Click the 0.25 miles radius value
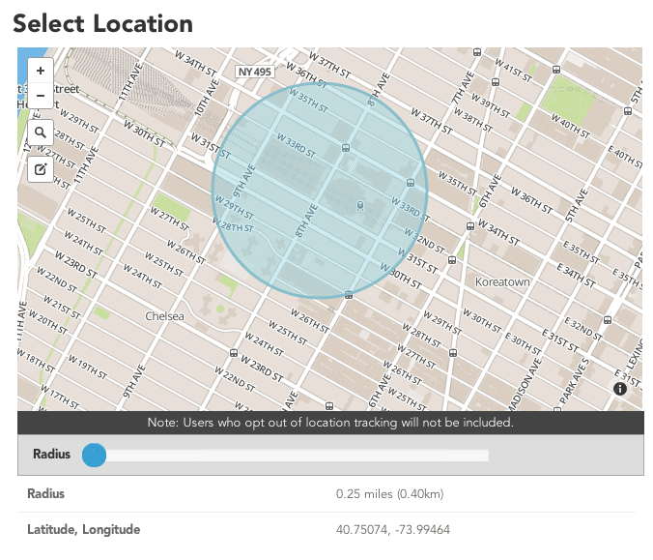This screenshot has height=560, width=653. [389, 494]
